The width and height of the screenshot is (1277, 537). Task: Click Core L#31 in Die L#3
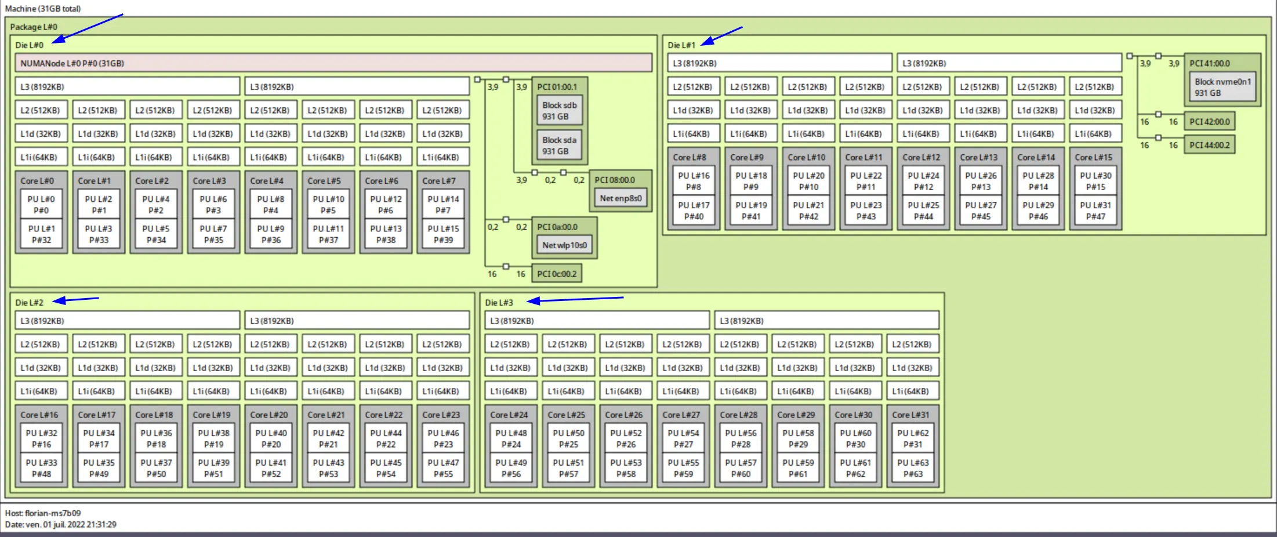911,415
